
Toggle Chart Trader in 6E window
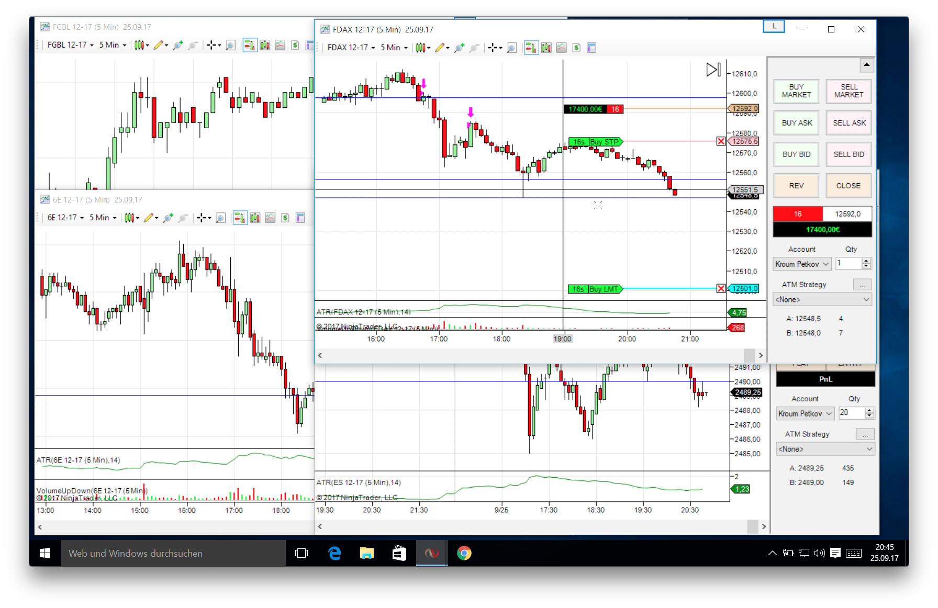point(240,218)
